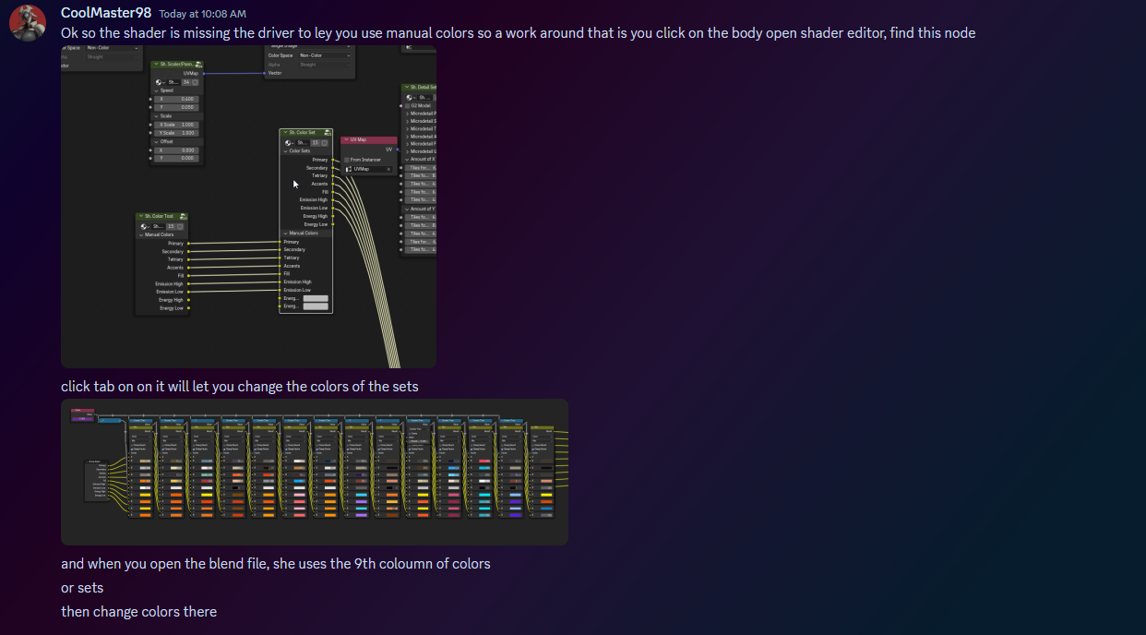
Task: Toggle the G2 Model checkbox
Action: (x=408, y=105)
